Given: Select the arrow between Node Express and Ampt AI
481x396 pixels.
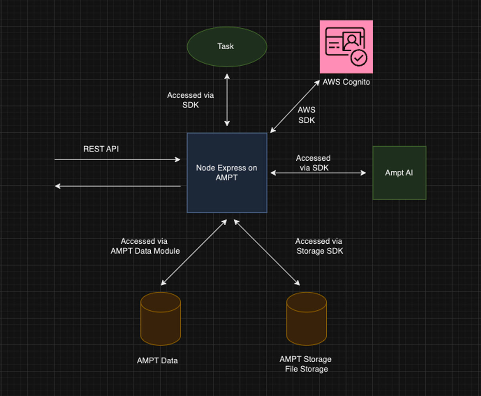Looking at the screenshot, I should coord(318,173).
